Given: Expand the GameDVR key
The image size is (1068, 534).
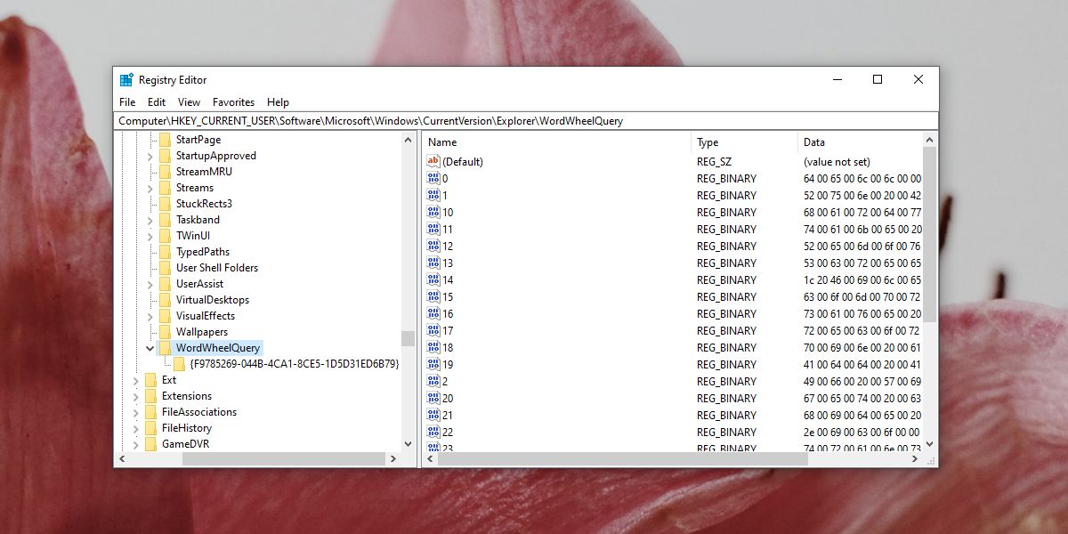Looking at the screenshot, I should click(x=135, y=444).
